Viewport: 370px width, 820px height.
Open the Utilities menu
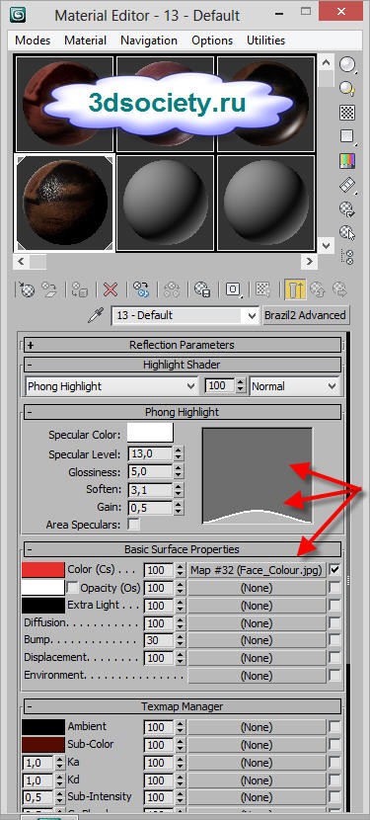pyautogui.click(x=265, y=41)
